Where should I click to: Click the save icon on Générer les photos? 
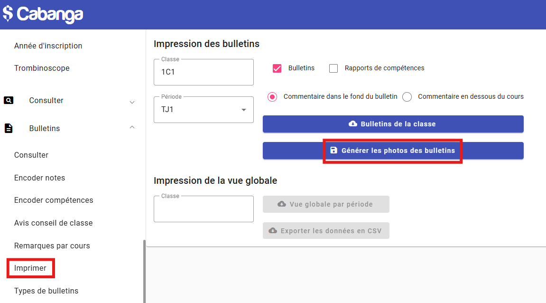(x=333, y=151)
